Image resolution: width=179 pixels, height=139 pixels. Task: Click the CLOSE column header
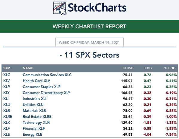[x=128, y=68]
